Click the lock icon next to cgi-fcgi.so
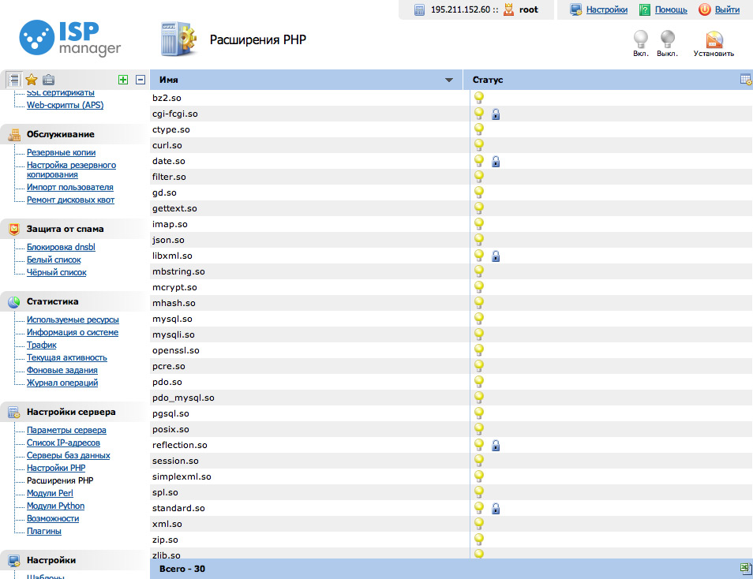Viewport: 753px width, 579px height. point(496,114)
